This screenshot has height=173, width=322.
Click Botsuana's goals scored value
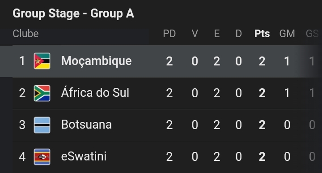click(x=287, y=125)
